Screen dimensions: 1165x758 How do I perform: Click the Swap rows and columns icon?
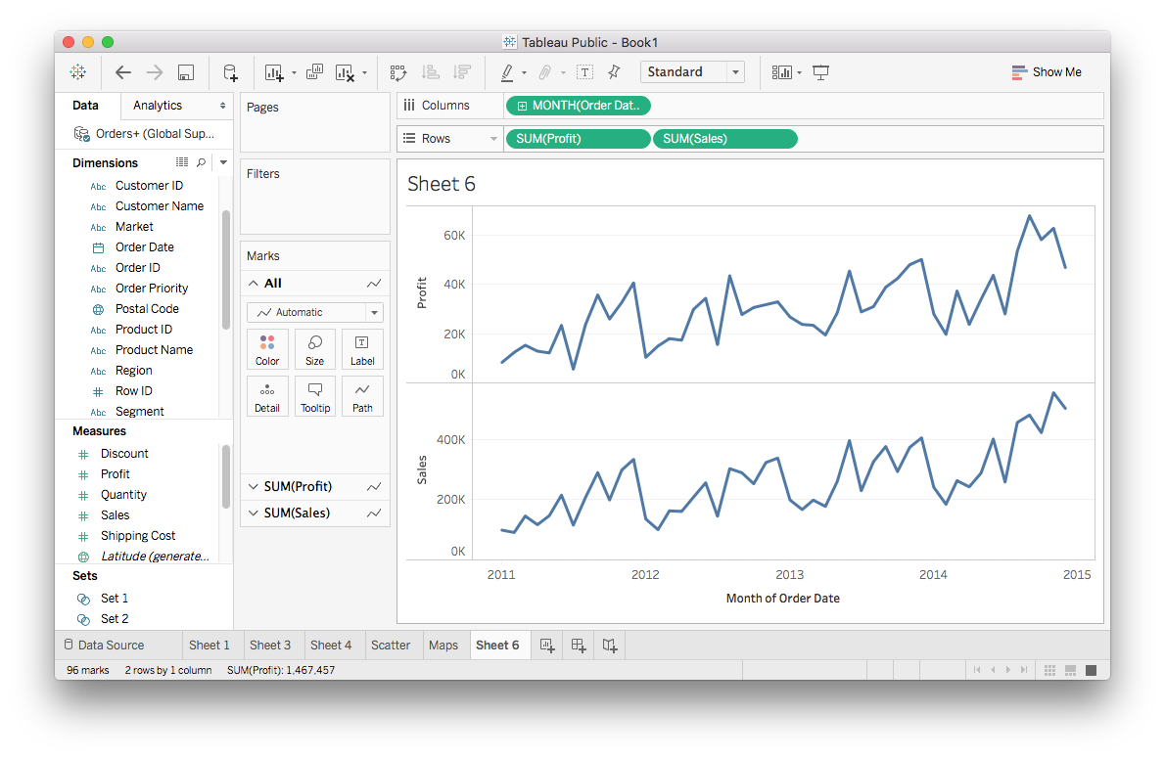pyautogui.click(x=397, y=72)
